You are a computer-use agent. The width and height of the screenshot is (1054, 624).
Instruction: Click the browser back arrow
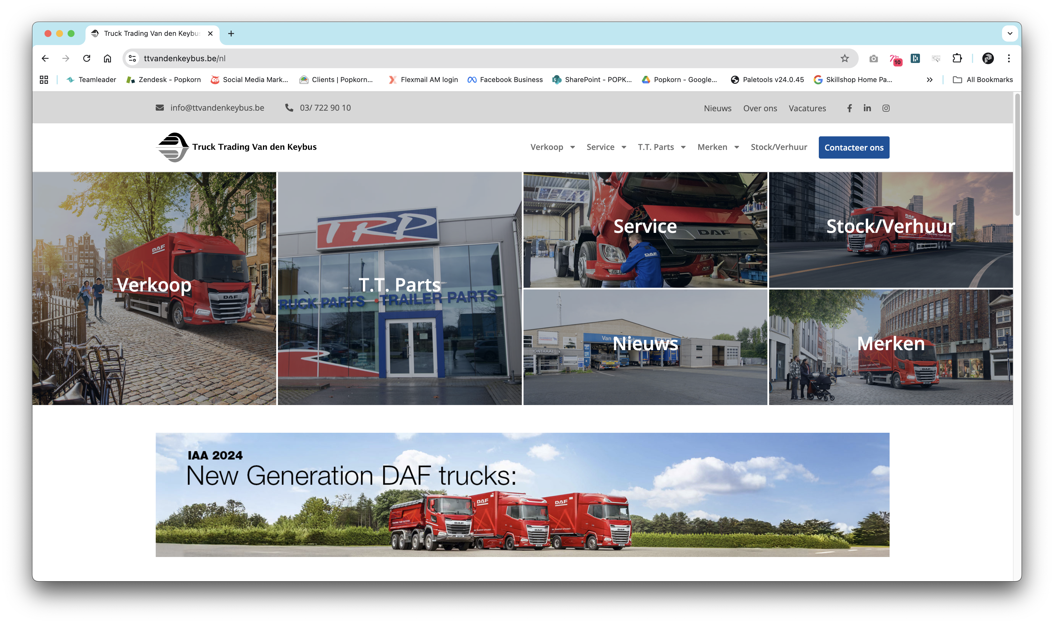[45, 58]
